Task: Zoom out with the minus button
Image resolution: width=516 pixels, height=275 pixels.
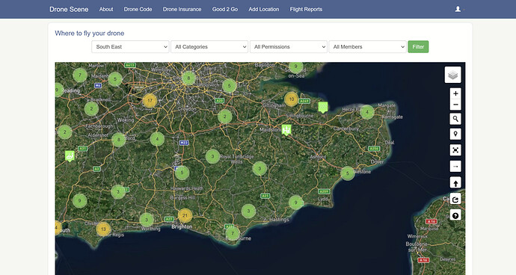Action: pos(455,105)
